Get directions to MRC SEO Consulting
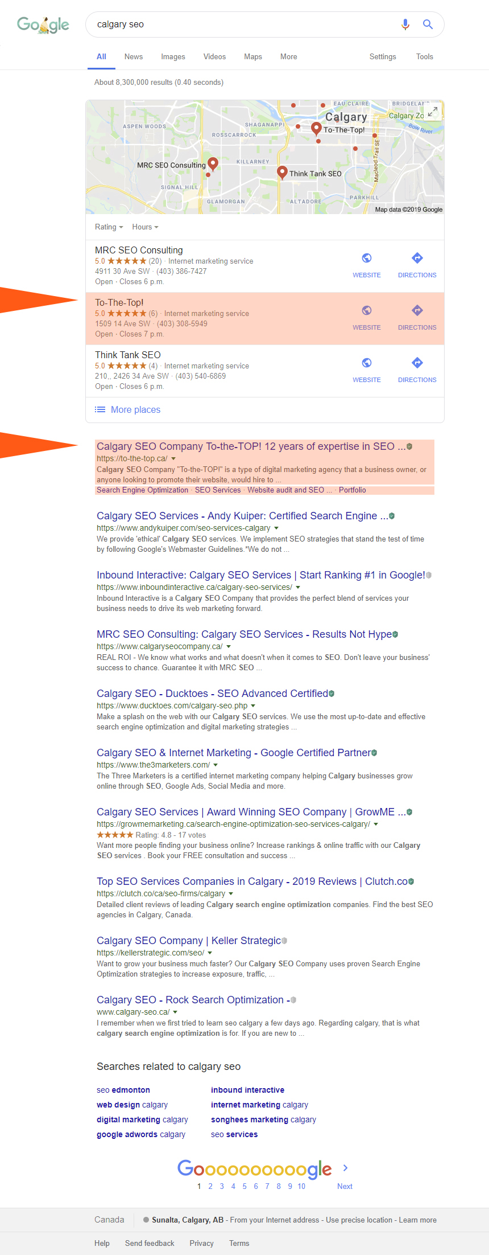 [417, 258]
